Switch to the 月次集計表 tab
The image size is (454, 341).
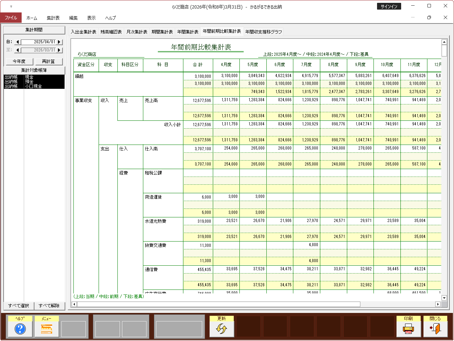(x=137, y=32)
